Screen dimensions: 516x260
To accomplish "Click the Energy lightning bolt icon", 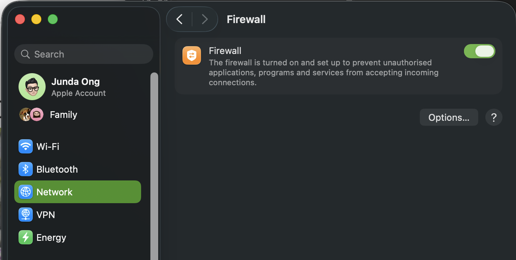I will point(26,238).
